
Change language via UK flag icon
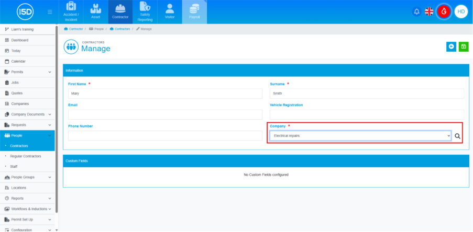click(429, 11)
